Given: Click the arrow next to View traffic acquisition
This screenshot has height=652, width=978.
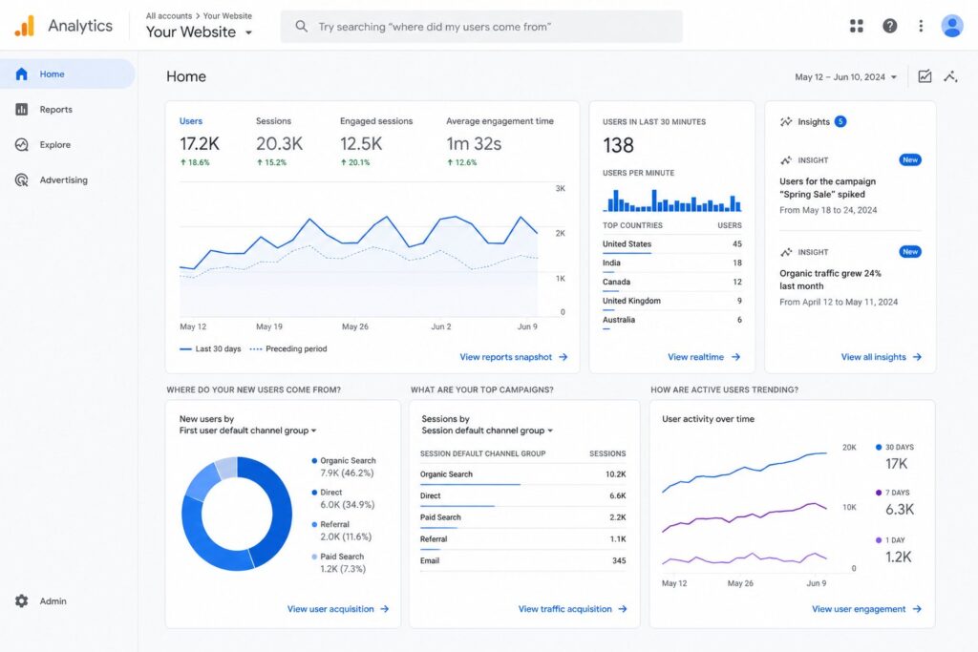Looking at the screenshot, I should 623,609.
